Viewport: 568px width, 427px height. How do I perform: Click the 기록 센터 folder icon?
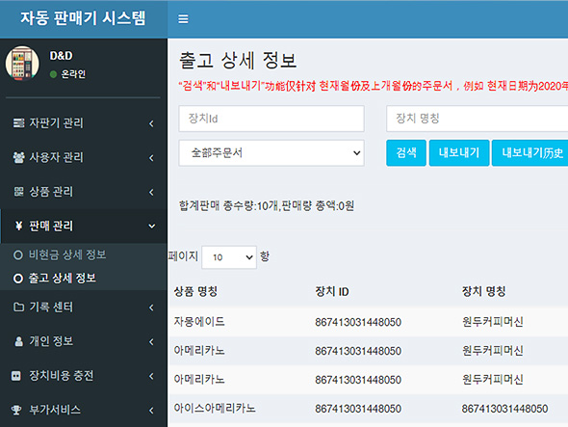(19, 307)
